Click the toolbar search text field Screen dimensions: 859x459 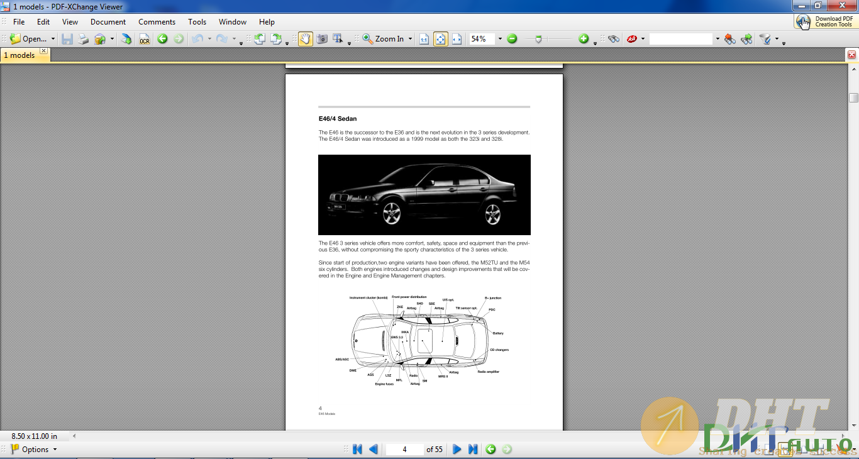(x=681, y=39)
